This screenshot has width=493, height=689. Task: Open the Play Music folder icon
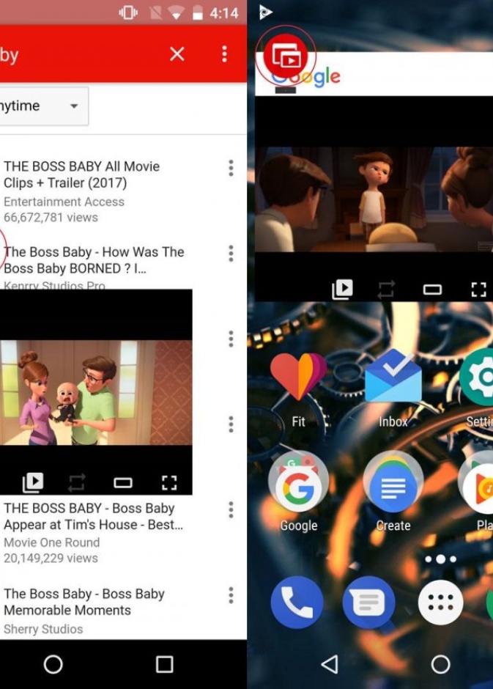[477, 492]
